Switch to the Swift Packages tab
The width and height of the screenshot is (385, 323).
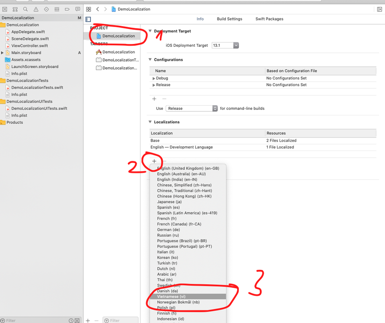pos(269,19)
